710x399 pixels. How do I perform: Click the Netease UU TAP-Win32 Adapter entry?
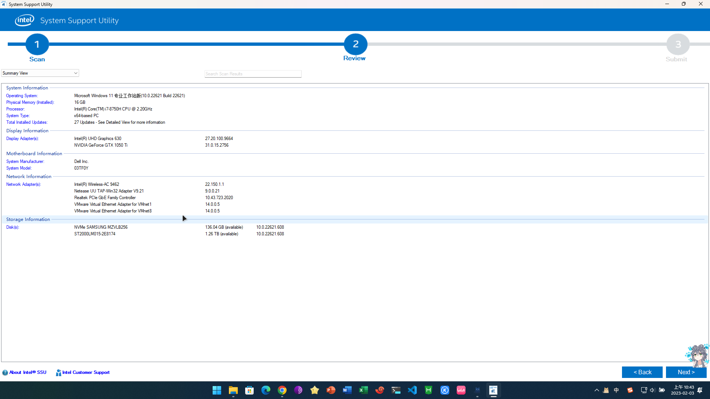pos(109,191)
